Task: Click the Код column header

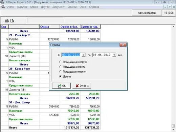Action: click(5, 27)
